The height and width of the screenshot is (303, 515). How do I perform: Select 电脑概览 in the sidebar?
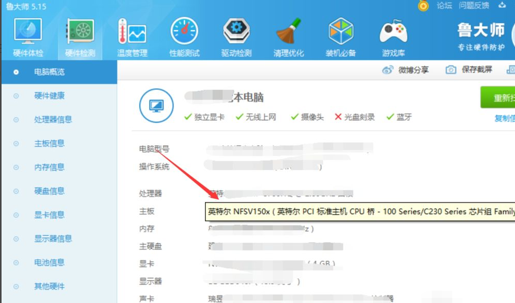(49, 72)
